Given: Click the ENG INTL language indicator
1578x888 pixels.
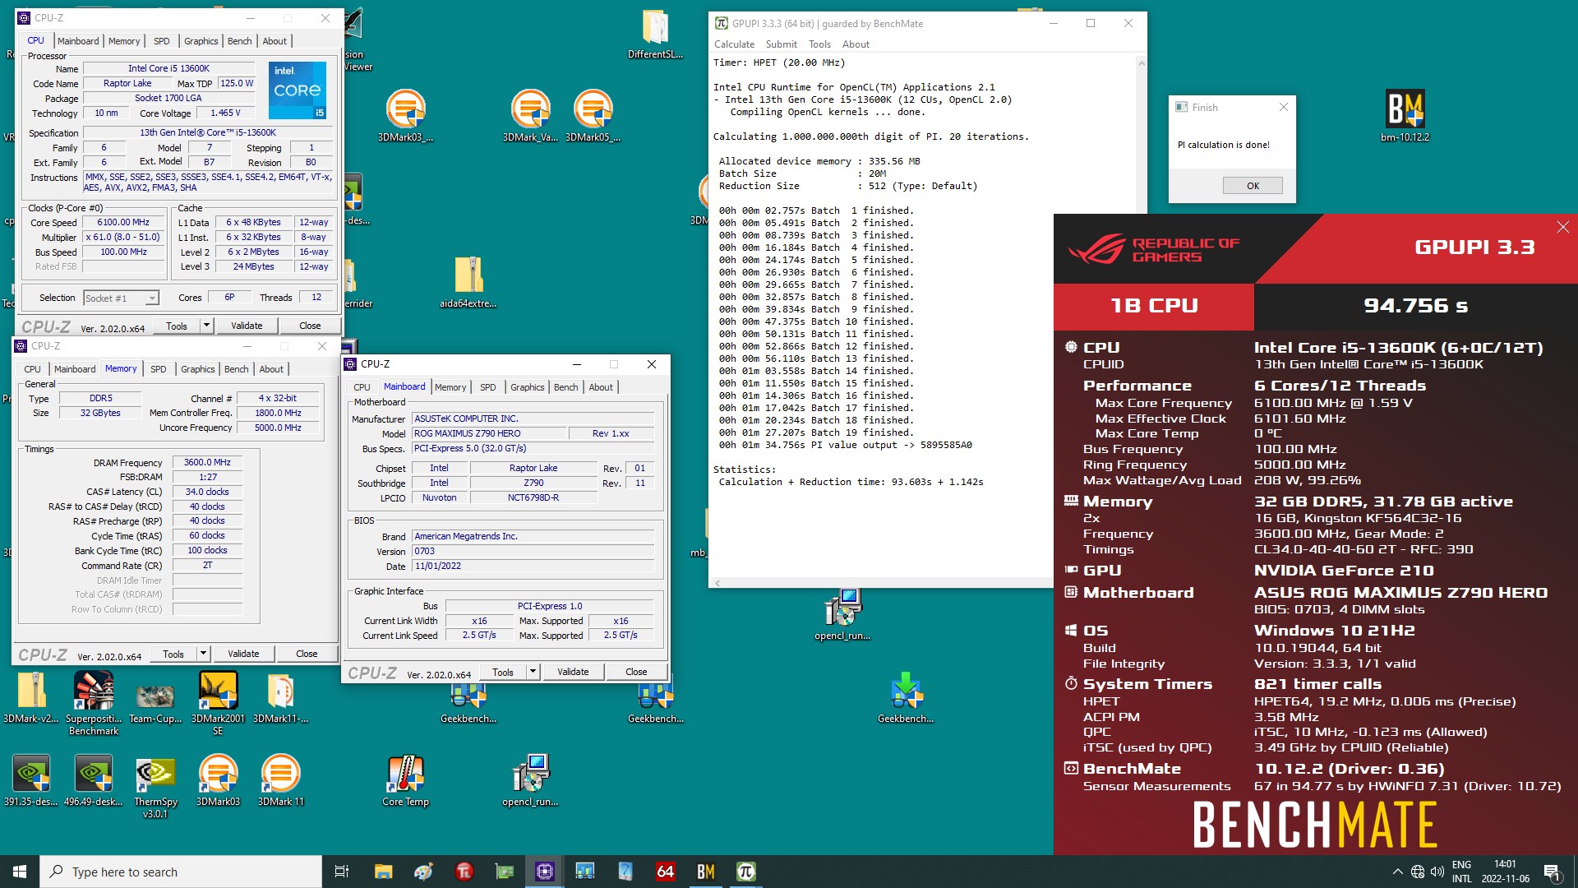Looking at the screenshot, I should [x=1461, y=872].
